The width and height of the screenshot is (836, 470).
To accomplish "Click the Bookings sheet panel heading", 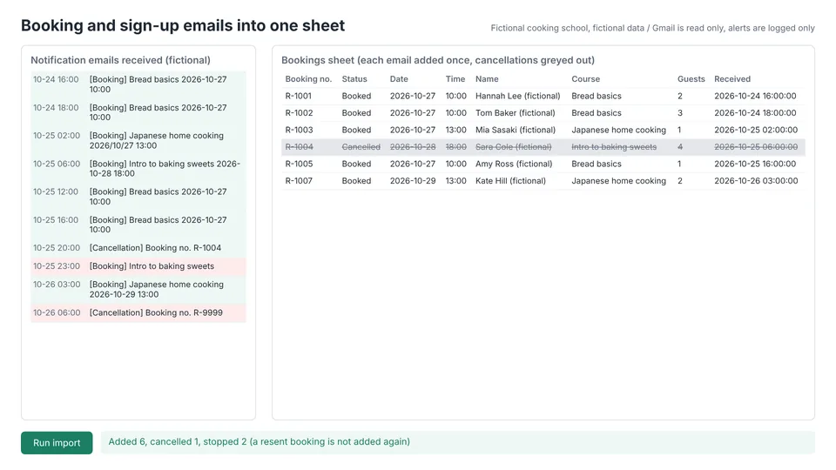I will (x=438, y=60).
